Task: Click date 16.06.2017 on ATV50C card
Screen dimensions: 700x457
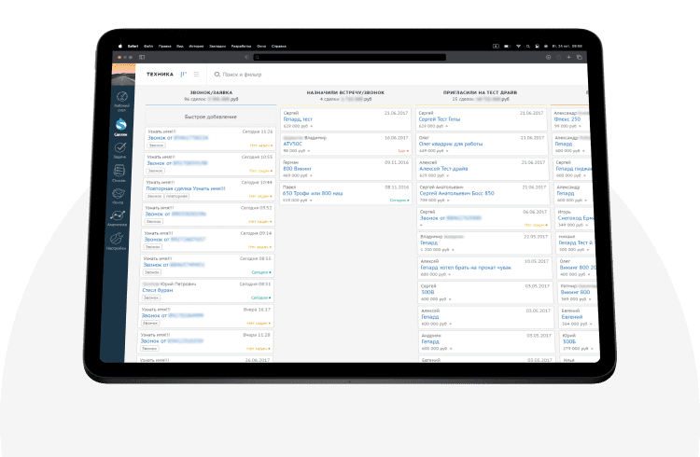Action: tap(397, 138)
